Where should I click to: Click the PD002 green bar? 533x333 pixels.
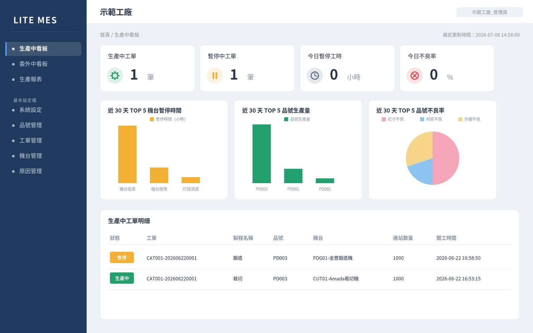tap(325, 181)
